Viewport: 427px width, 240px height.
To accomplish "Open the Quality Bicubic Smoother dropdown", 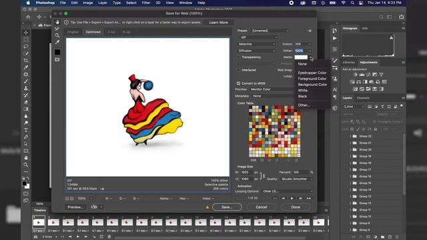I will tap(297, 179).
